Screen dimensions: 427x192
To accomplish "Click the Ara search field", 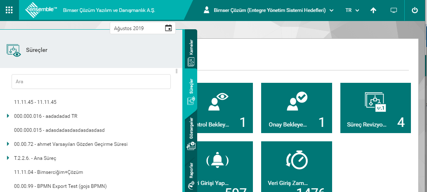I will click(x=91, y=82).
